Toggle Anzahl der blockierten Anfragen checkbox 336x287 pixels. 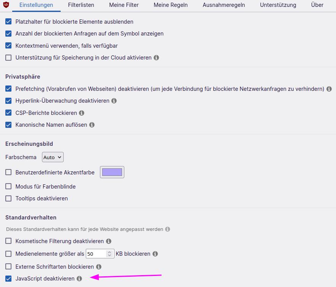(8, 34)
